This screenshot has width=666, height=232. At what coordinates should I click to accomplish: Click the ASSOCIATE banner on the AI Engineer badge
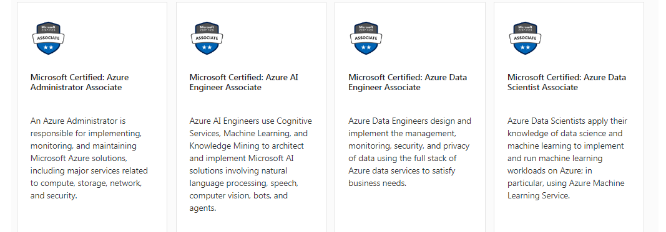click(x=207, y=38)
